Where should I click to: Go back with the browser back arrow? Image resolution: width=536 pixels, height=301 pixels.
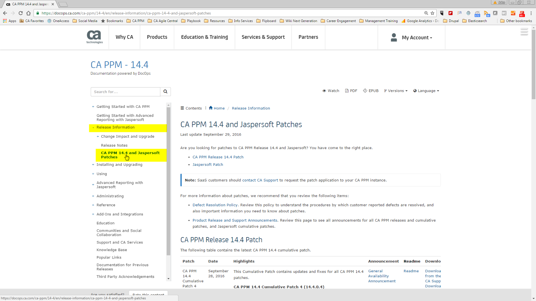5,13
